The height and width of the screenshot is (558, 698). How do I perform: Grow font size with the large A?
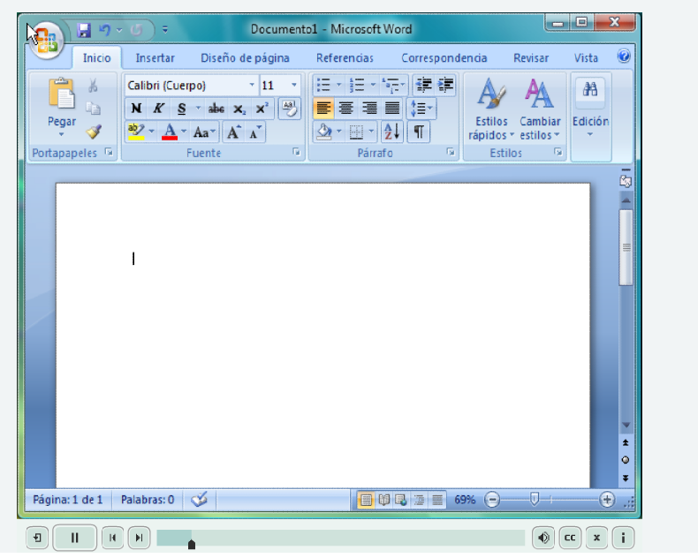233,132
